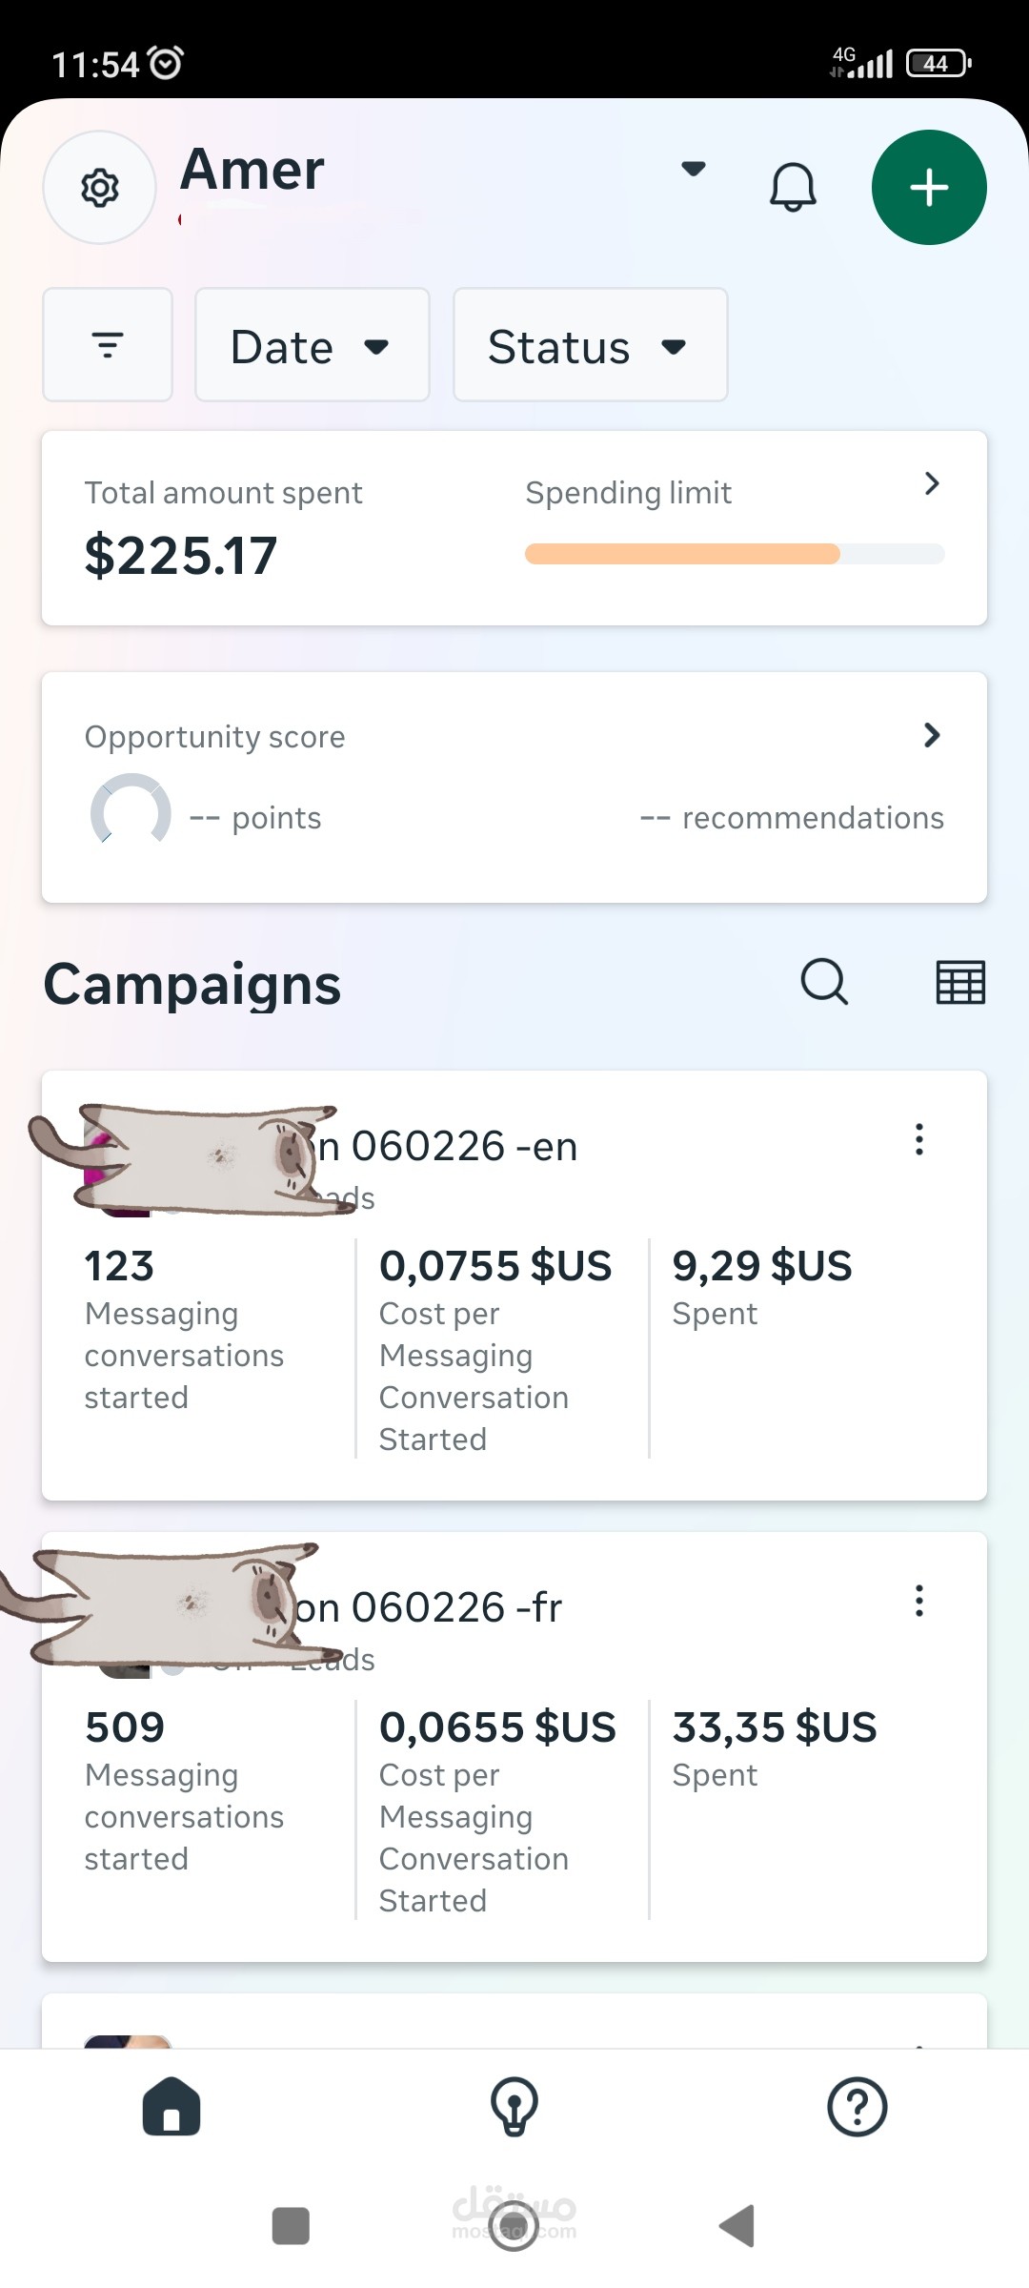Viewport: 1029px width, 2288px height.
Task: Open notifications bell
Action: pyautogui.click(x=793, y=188)
